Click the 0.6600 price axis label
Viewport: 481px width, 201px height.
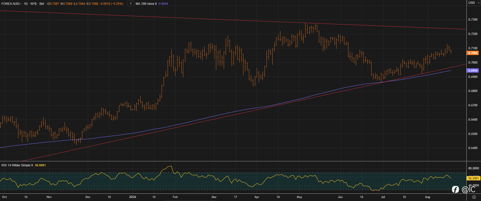tap(473, 120)
